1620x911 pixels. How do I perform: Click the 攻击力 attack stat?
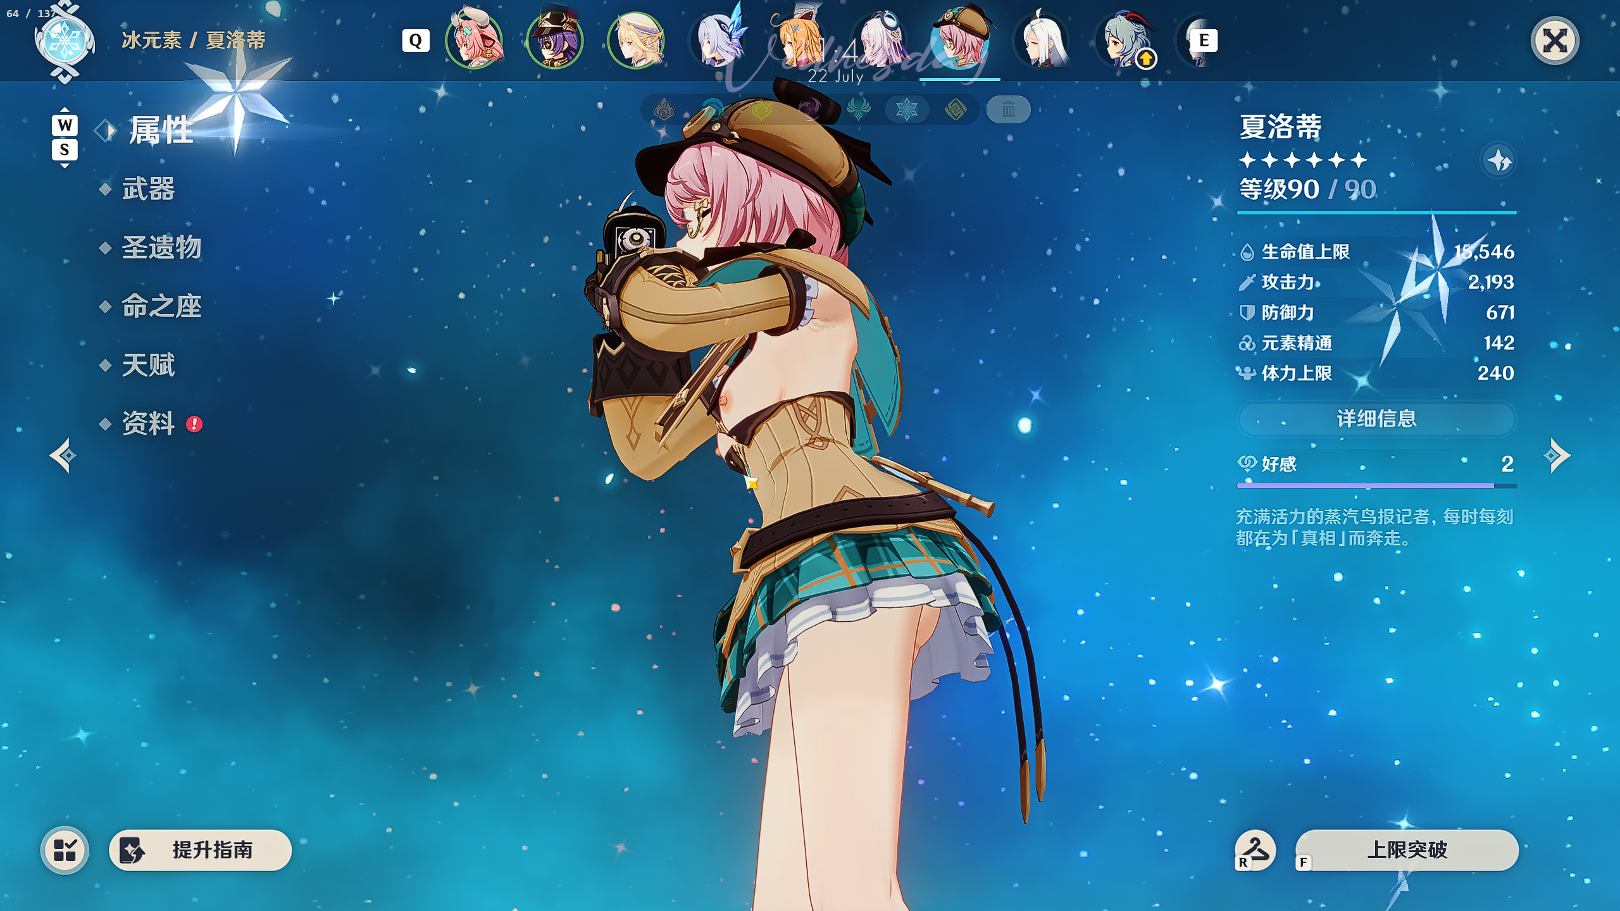[1376, 282]
